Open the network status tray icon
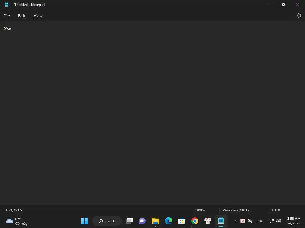305x228 pixels. click(271, 221)
